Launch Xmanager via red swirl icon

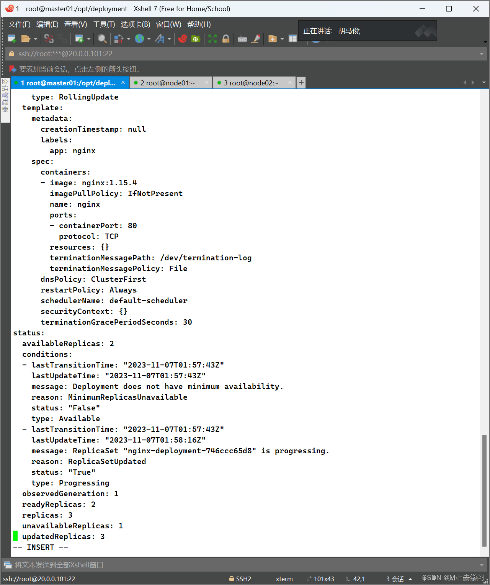tap(183, 39)
